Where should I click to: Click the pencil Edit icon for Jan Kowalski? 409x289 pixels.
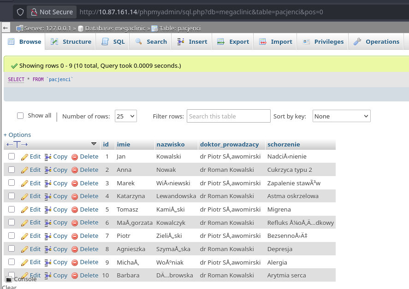[x=24, y=157]
